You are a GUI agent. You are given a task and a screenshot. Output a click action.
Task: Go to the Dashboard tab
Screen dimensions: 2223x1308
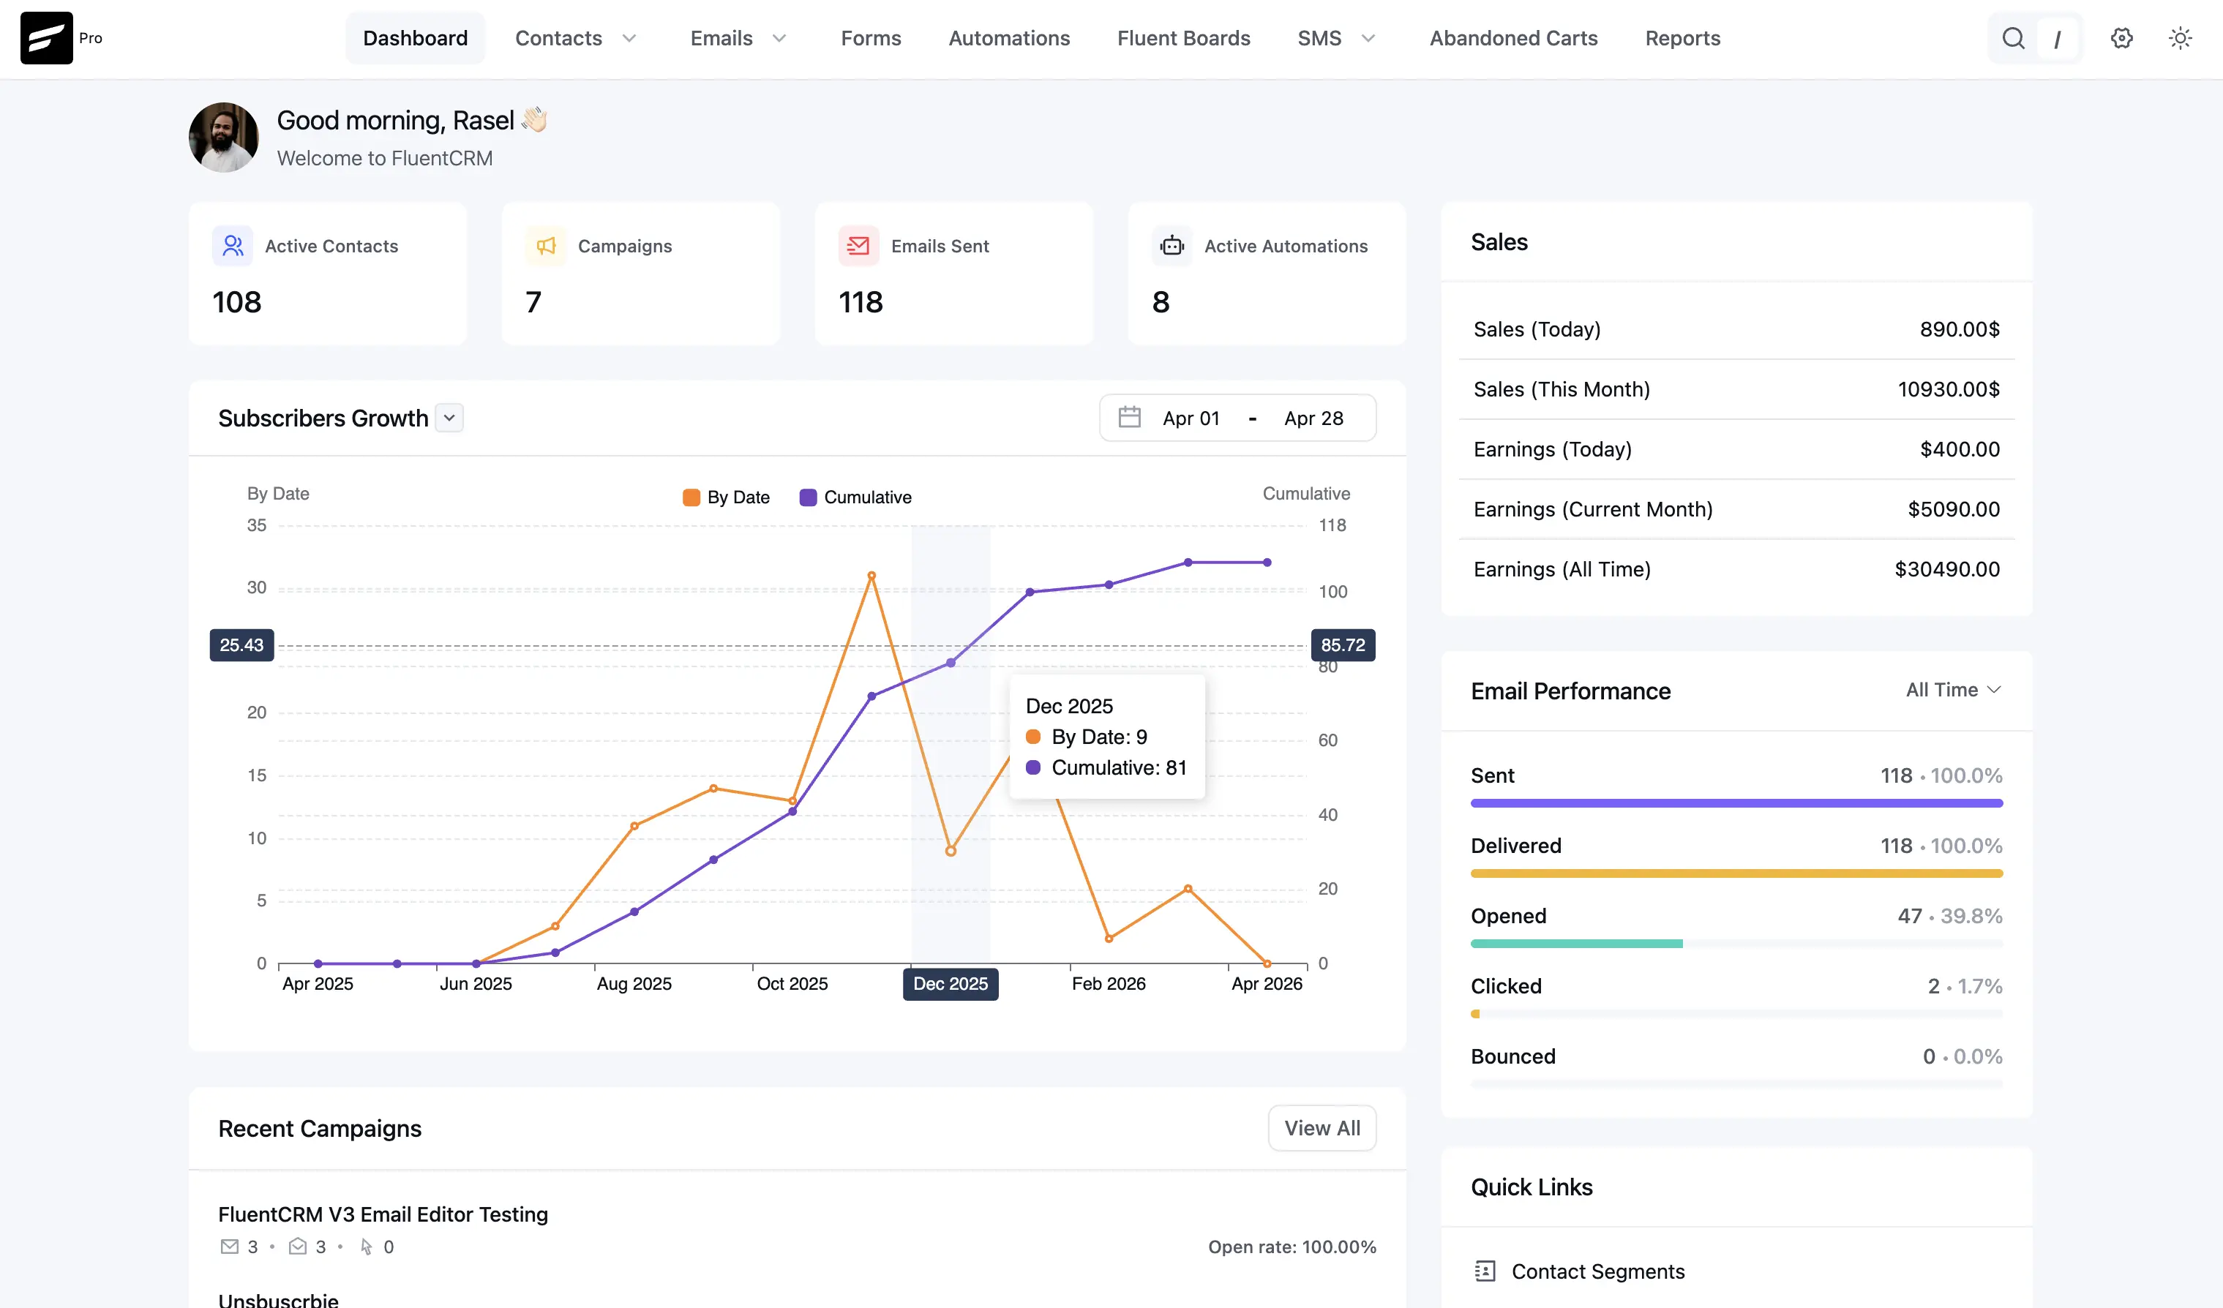(x=416, y=38)
